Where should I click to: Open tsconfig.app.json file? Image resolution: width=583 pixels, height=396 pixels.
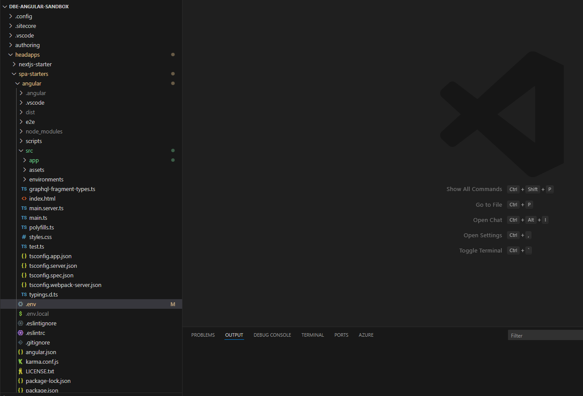[50, 256]
